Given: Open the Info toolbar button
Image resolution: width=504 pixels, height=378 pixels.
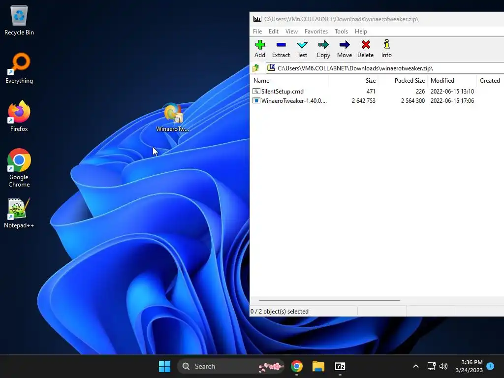Looking at the screenshot, I should coord(386,49).
